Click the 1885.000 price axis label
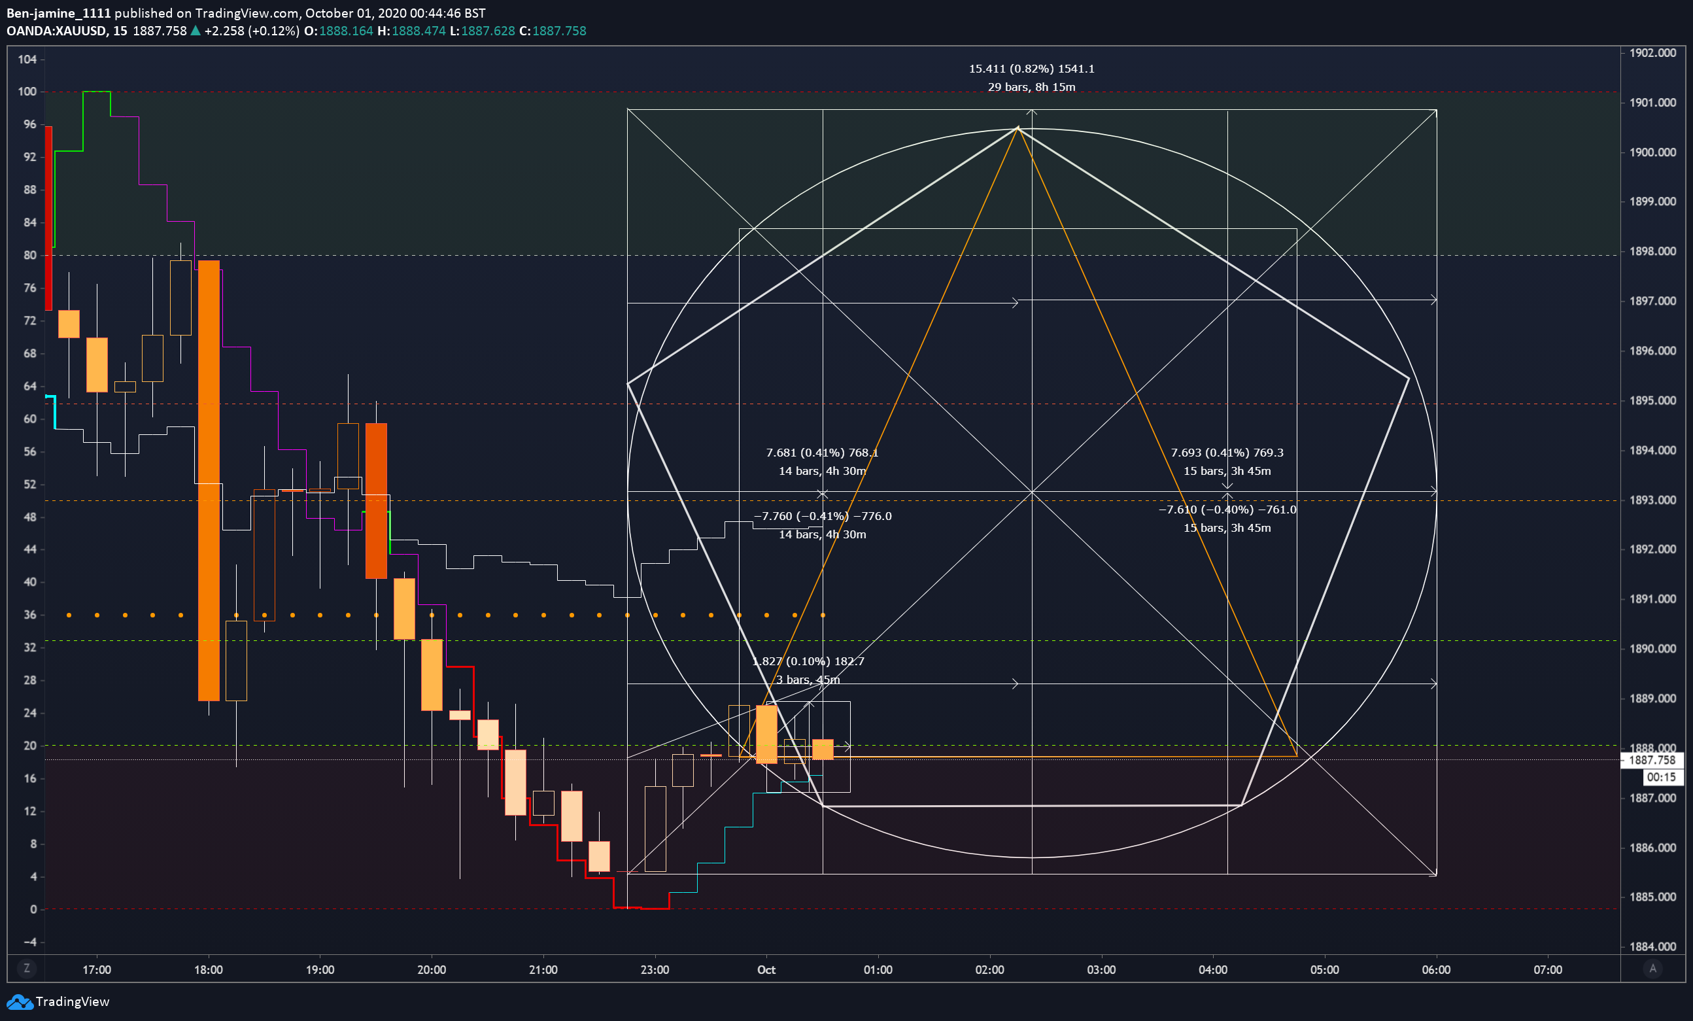1693x1021 pixels. (1652, 897)
